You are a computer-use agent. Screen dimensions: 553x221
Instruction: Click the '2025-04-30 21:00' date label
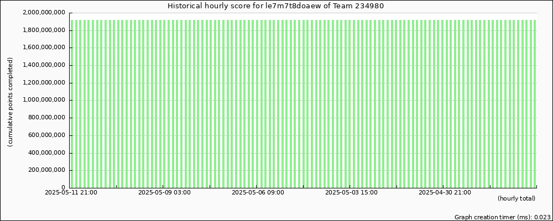445,192
